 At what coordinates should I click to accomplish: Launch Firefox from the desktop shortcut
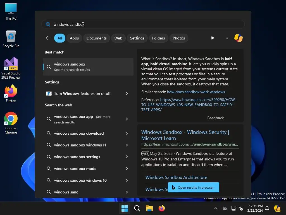tap(11, 94)
